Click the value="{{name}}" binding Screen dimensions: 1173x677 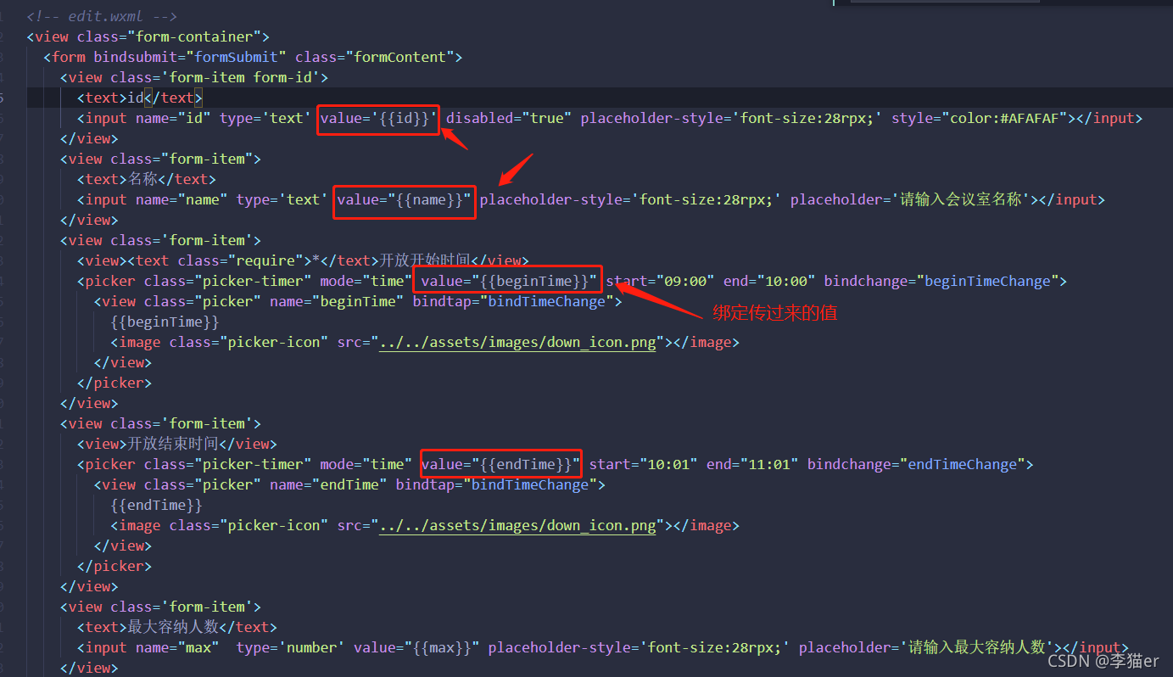[x=404, y=199]
